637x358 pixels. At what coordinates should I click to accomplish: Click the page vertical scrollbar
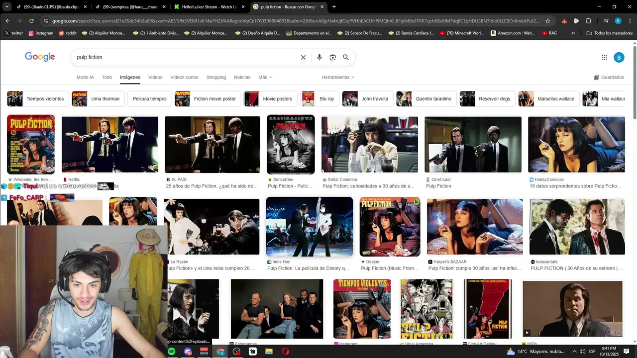coord(635,82)
